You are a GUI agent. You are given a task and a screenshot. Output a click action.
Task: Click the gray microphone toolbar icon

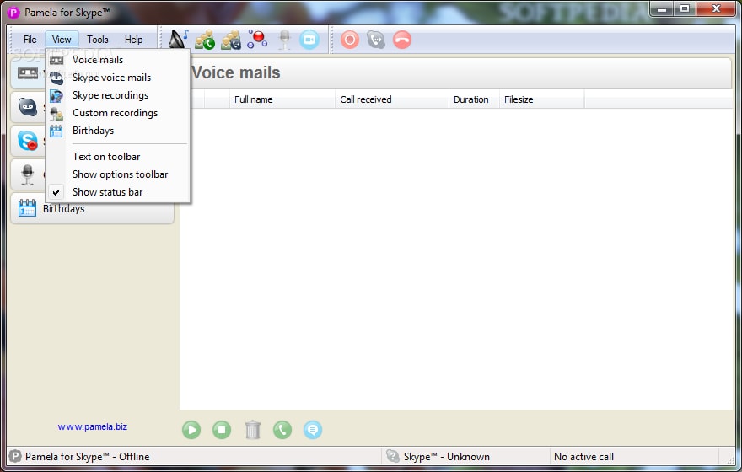284,40
